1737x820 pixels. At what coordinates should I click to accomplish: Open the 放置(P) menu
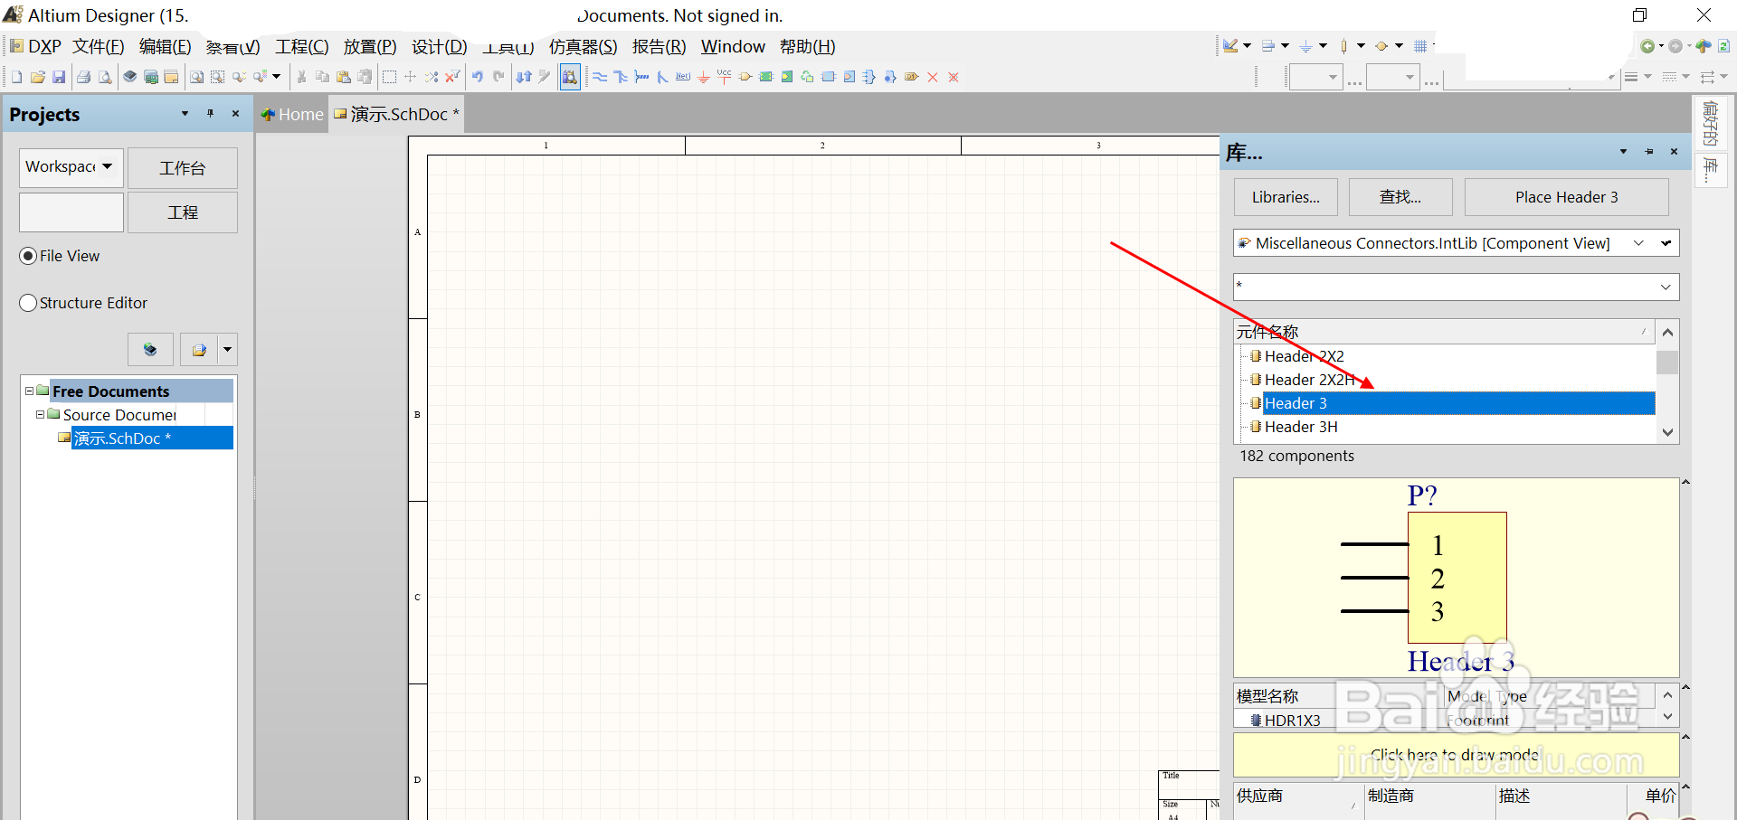click(x=370, y=46)
